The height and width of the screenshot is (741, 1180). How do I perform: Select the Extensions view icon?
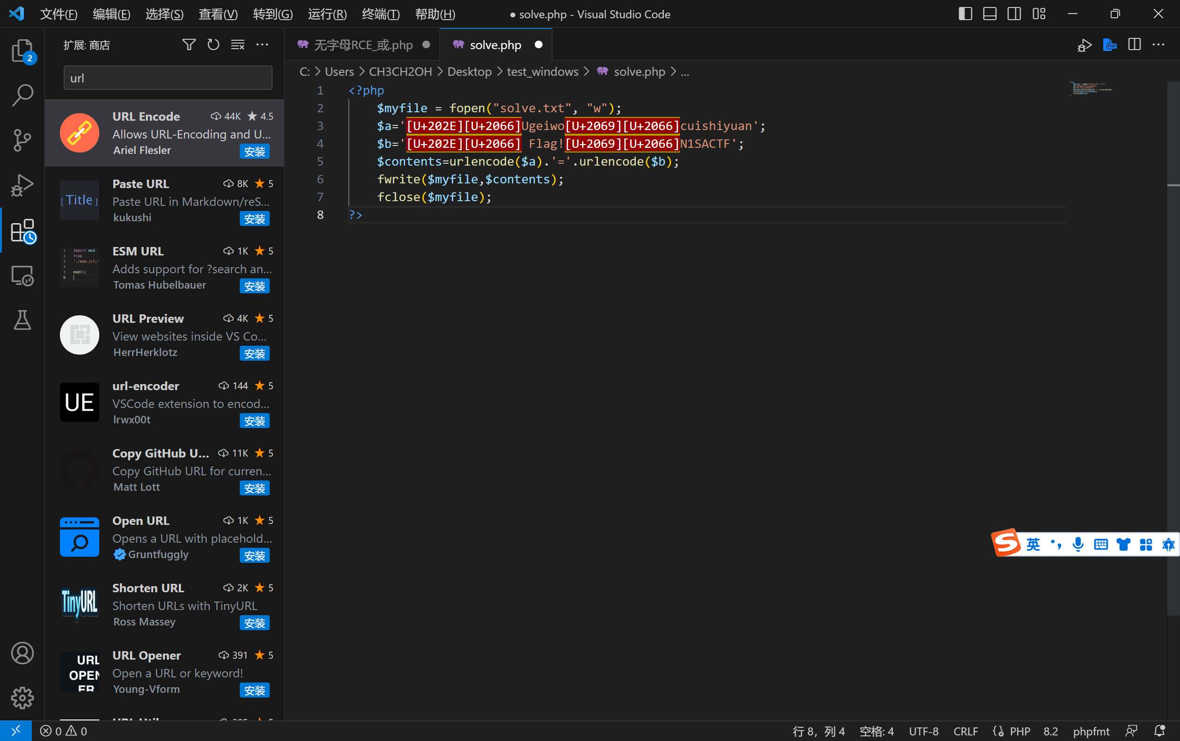pyautogui.click(x=22, y=231)
